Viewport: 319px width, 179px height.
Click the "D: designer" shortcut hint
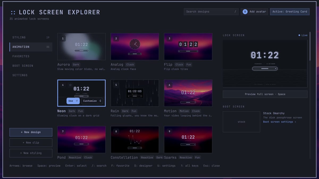143,166
